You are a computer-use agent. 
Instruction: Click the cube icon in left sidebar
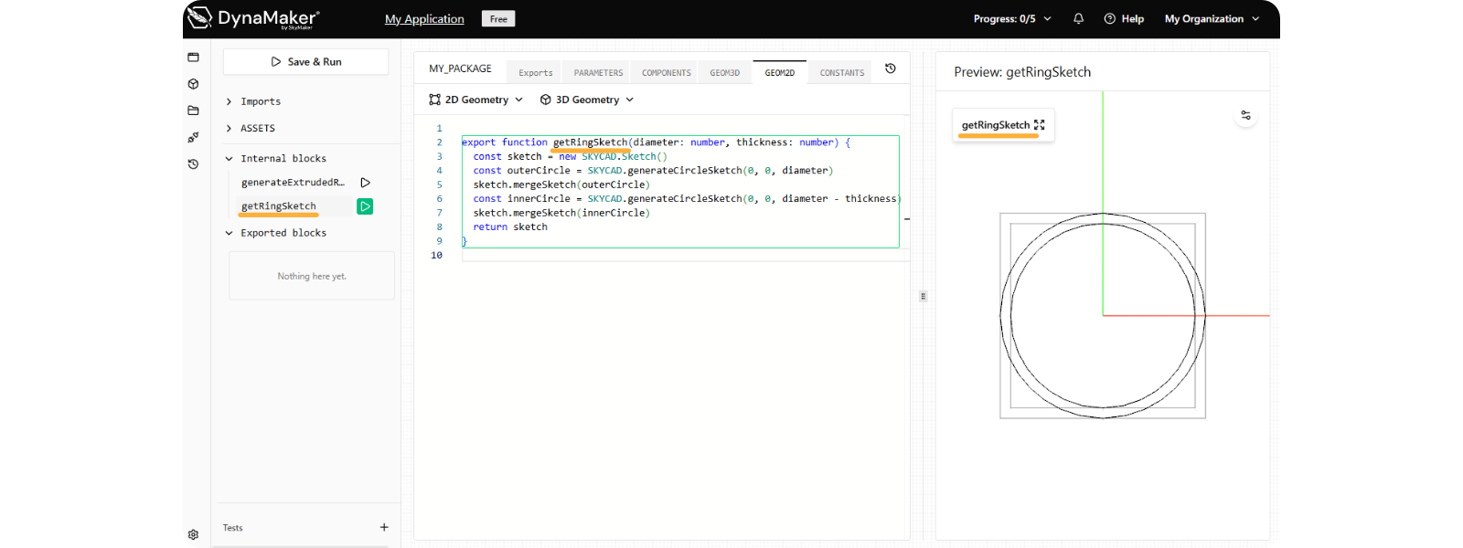(193, 84)
